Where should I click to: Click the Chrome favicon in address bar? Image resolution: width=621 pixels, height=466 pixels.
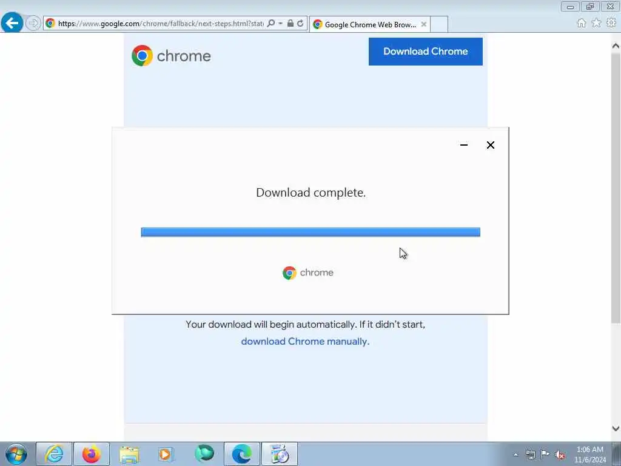click(x=50, y=24)
